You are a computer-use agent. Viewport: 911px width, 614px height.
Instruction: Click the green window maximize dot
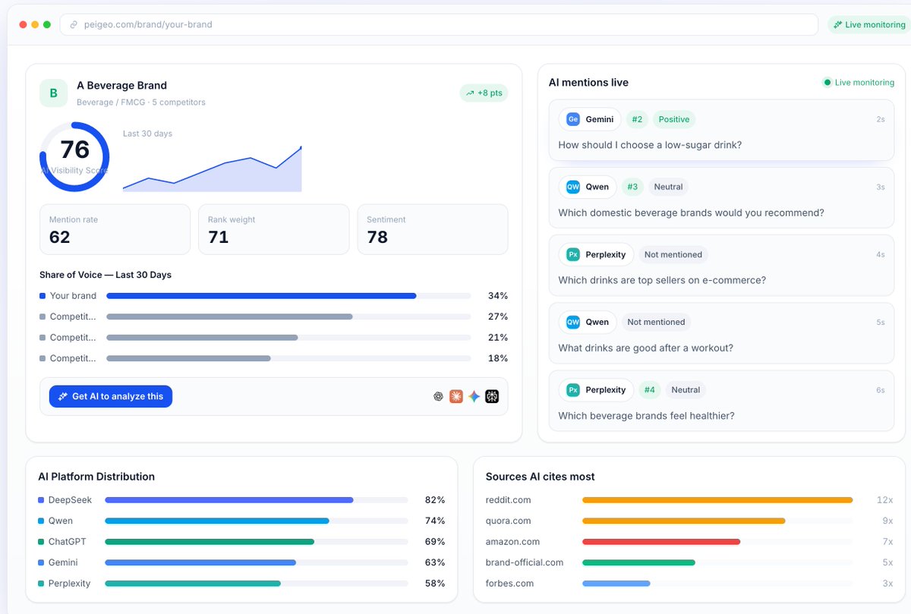(x=47, y=24)
